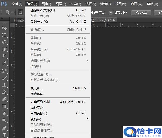Pick the Gradient tool
The image size is (162, 138).
coord(4,106)
